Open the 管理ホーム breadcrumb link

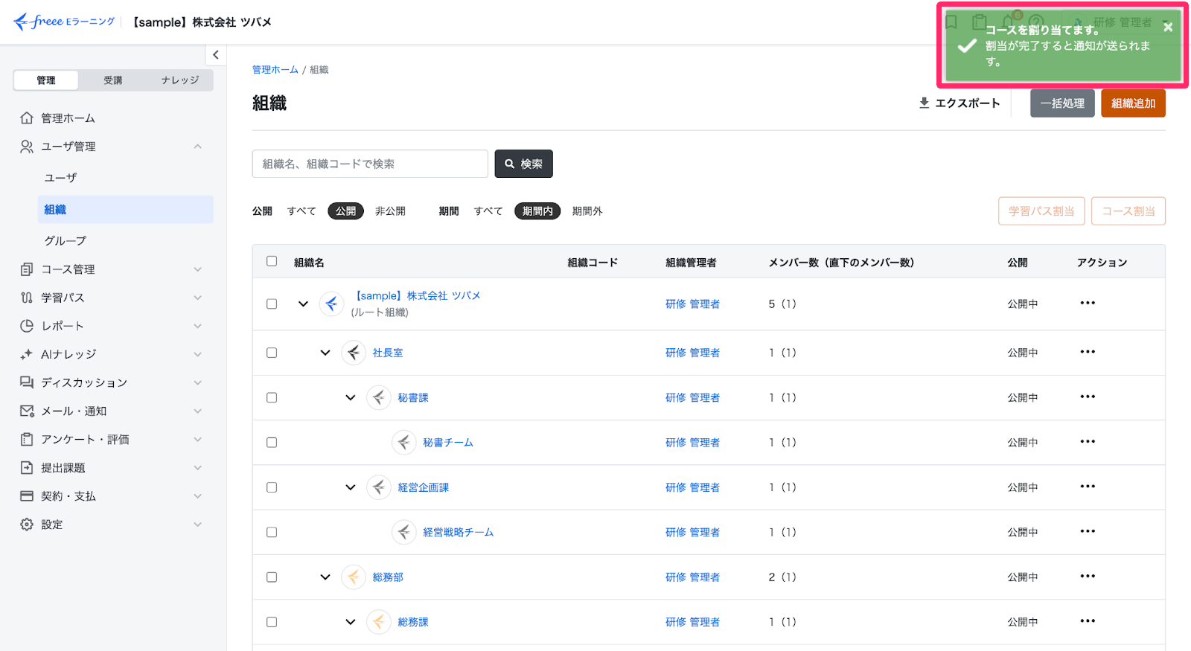[x=275, y=70]
